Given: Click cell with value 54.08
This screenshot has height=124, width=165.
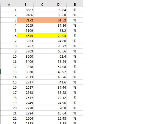Looking at the screenshot, I should (x=59, y=67).
